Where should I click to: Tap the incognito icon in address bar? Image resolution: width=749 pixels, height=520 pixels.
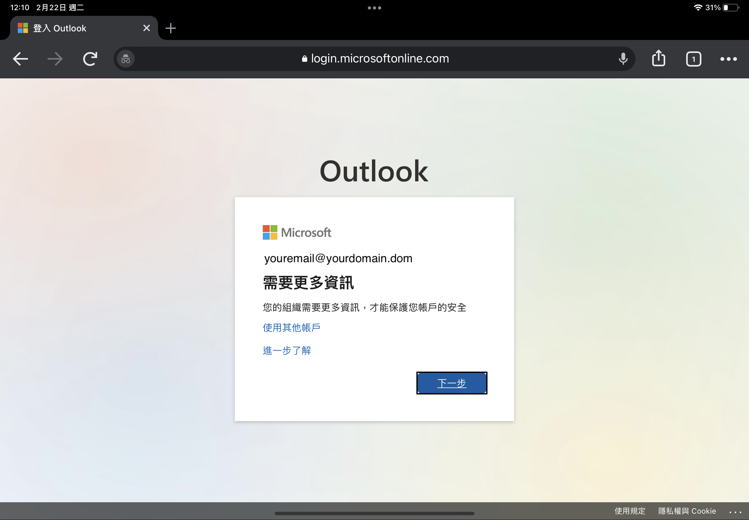(x=126, y=59)
